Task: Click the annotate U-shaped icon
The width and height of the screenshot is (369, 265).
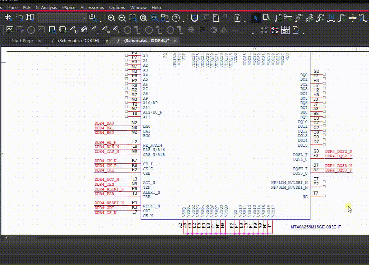Action: coord(195,18)
